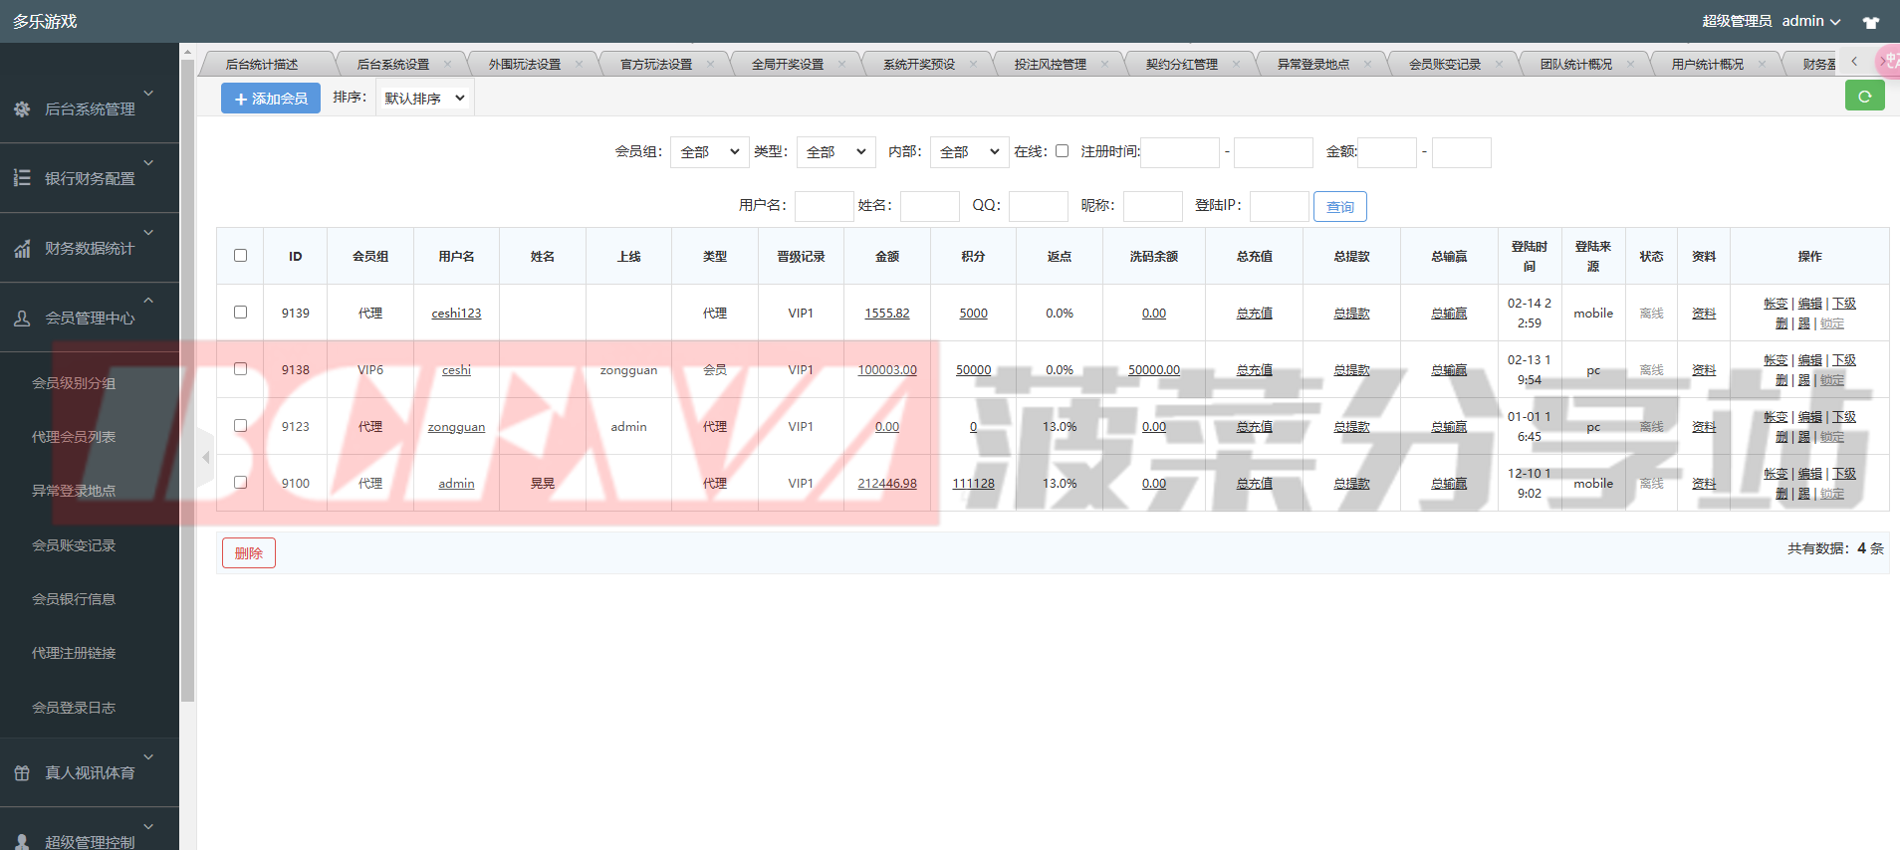The image size is (1900, 850).
Task: Click the user icon beside 会员管理中心
Action: point(22,319)
